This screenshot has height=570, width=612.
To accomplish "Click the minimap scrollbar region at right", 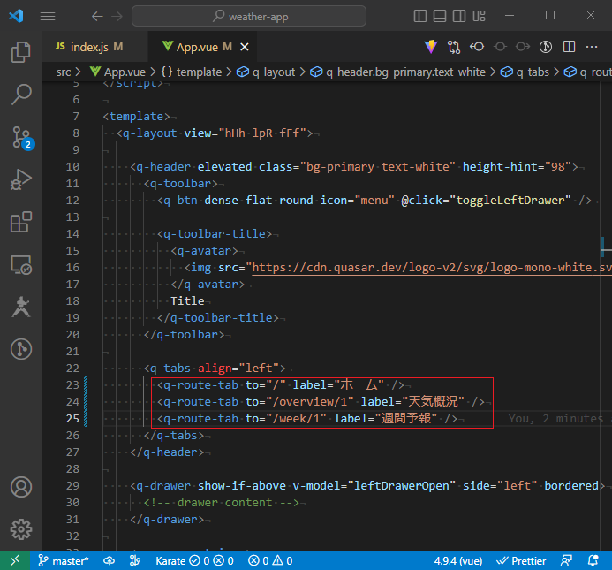I will point(606,316).
